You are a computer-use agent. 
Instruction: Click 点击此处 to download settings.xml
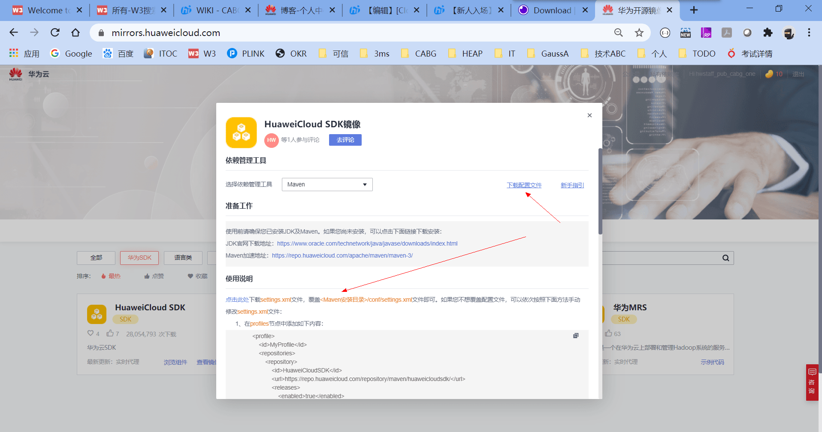pyautogui.click(x=237, y=300)
